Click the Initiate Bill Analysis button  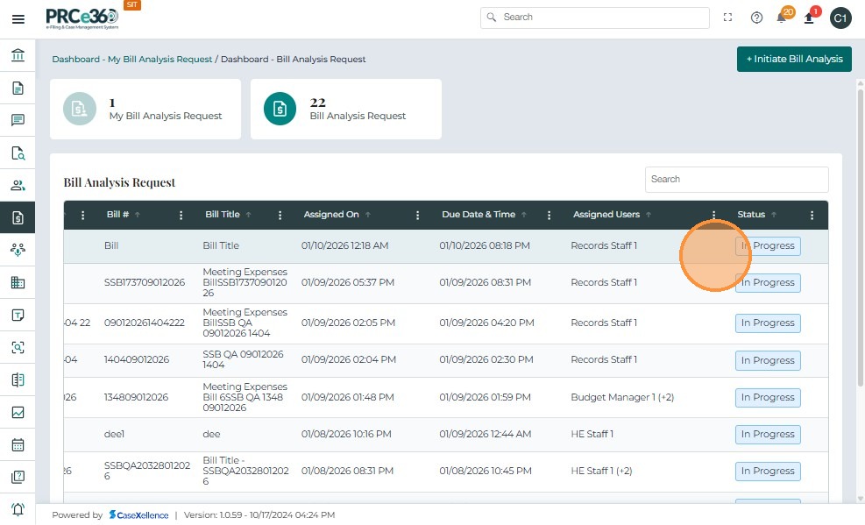[794, 59]
